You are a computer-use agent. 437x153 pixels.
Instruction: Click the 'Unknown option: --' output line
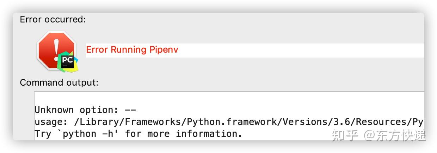pyautogui.click(x=85, y=110)
